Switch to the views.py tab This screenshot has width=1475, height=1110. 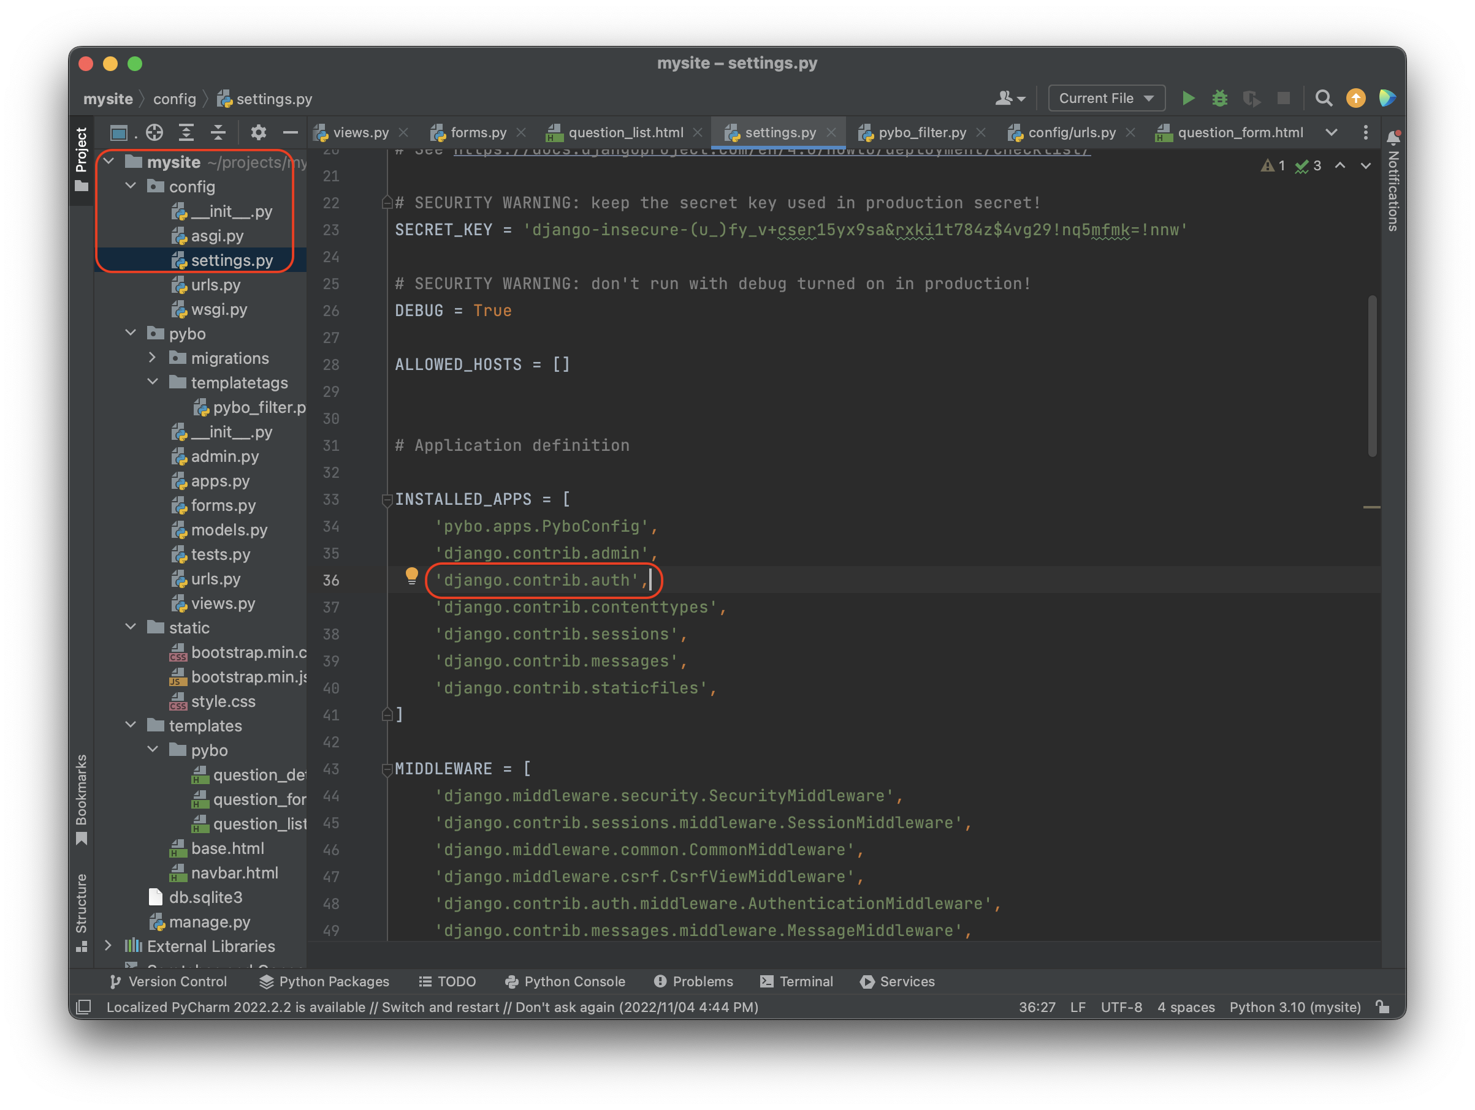tap(360, 132)
